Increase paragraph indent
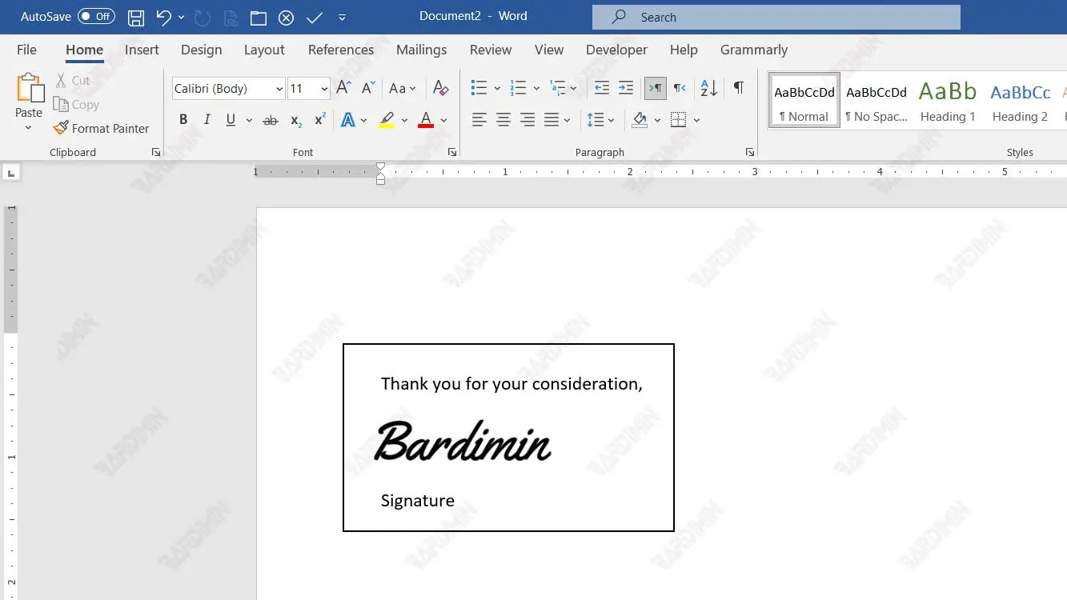1067x600 pixels. (x=626, y=88)
